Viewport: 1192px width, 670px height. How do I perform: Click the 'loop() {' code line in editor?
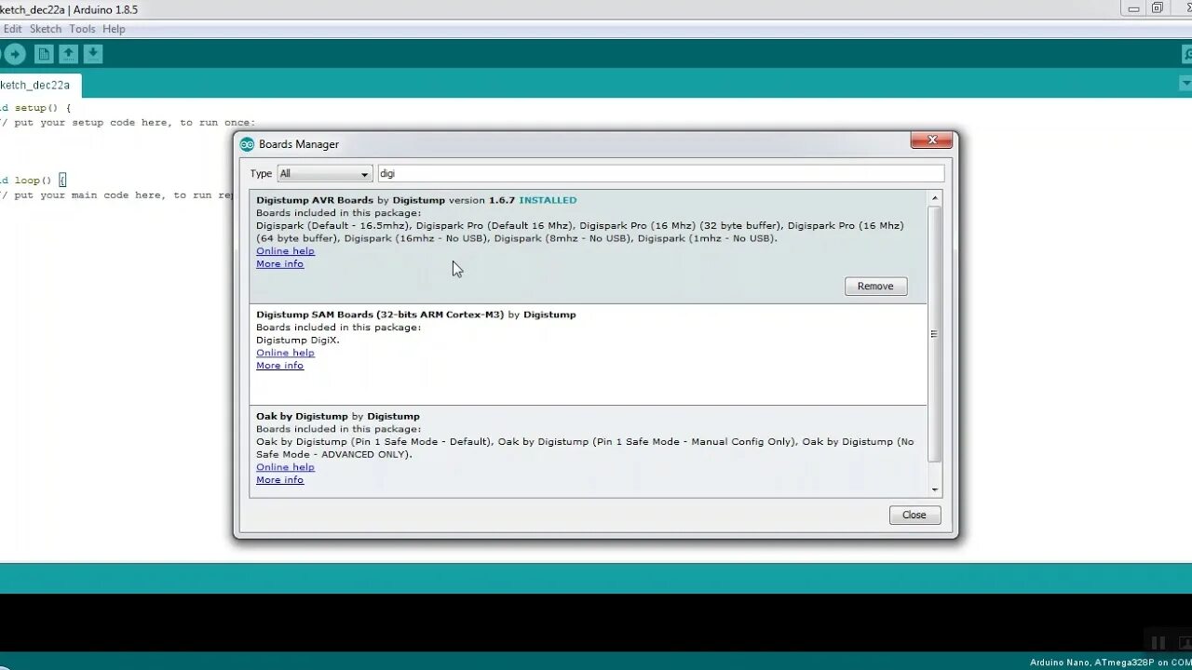(x=40, y=181)
